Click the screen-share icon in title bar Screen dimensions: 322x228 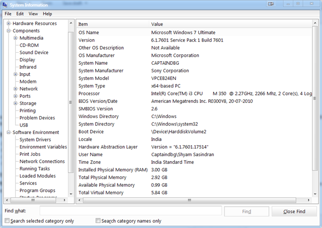coord(271,4)
